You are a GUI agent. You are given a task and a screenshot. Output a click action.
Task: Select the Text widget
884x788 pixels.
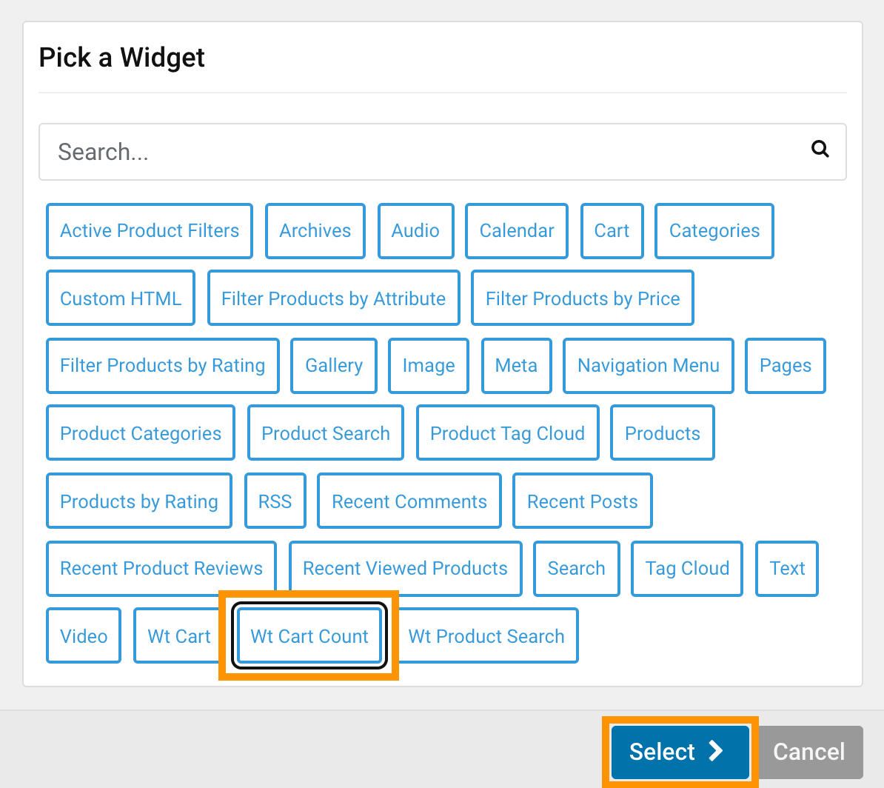click(787, 568)
